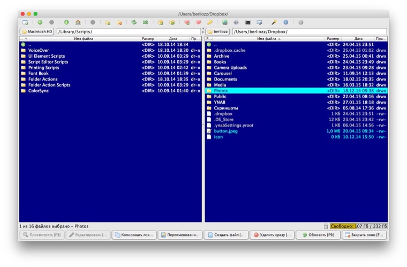Select Folder Action Scripts folder
The image size is (407, 267).
coord(110,85)
